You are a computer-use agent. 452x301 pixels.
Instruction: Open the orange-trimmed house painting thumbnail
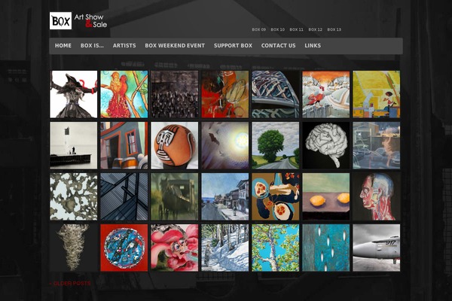124,145
